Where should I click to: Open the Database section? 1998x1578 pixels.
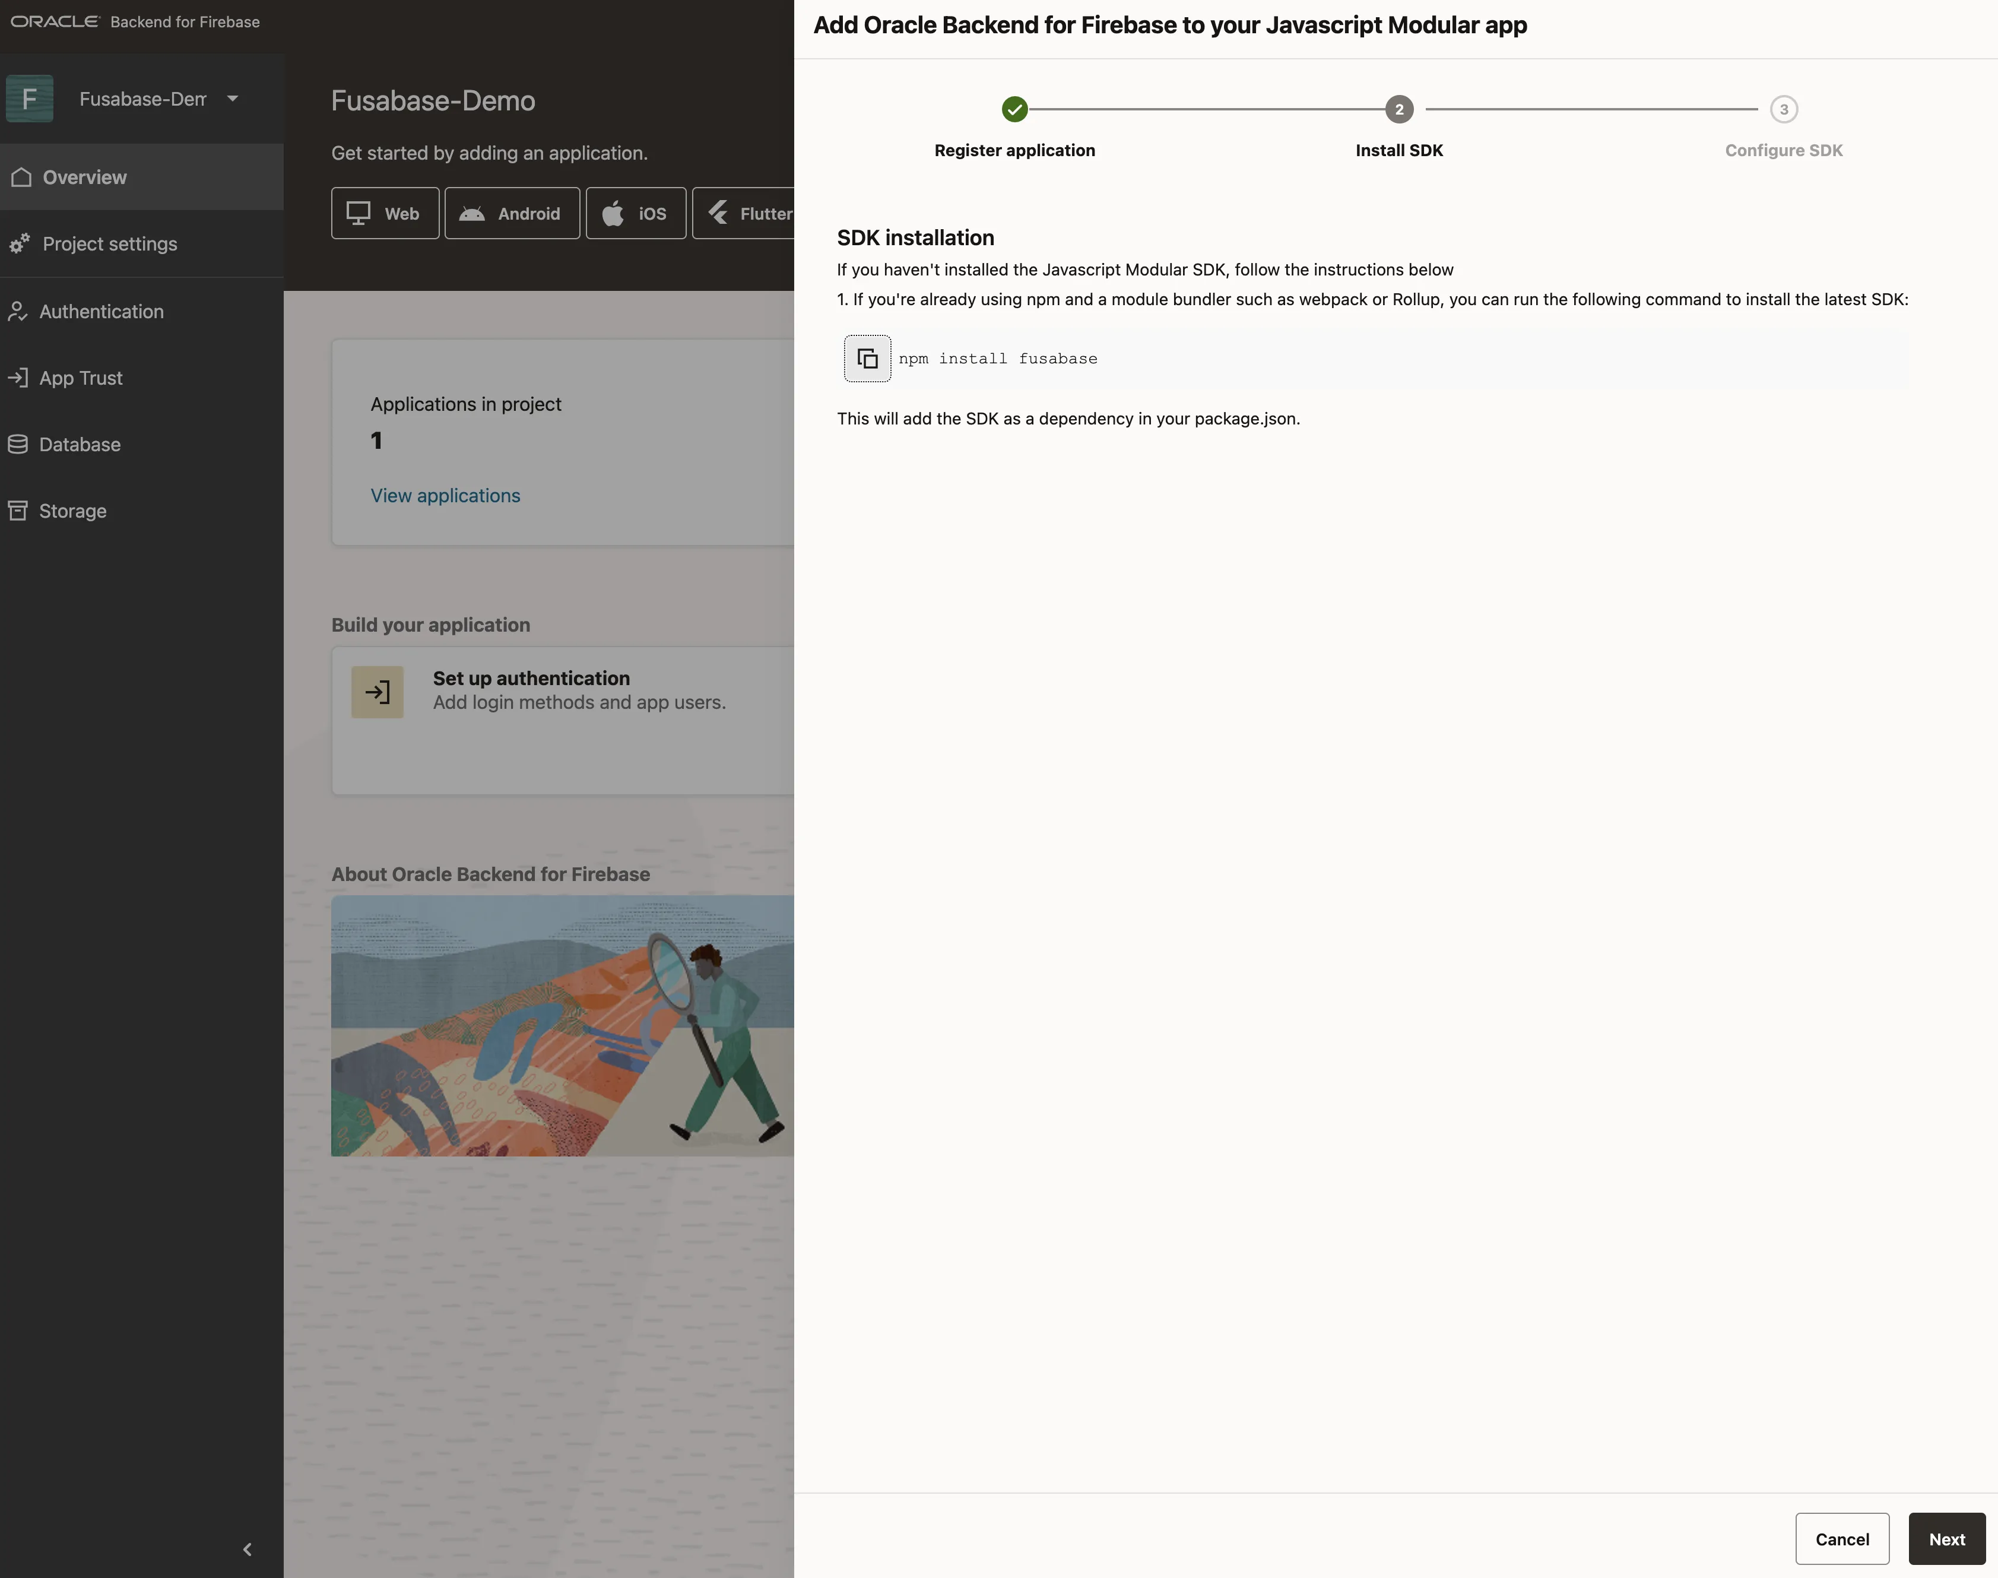pyautogui.click(x=141, y=445)
